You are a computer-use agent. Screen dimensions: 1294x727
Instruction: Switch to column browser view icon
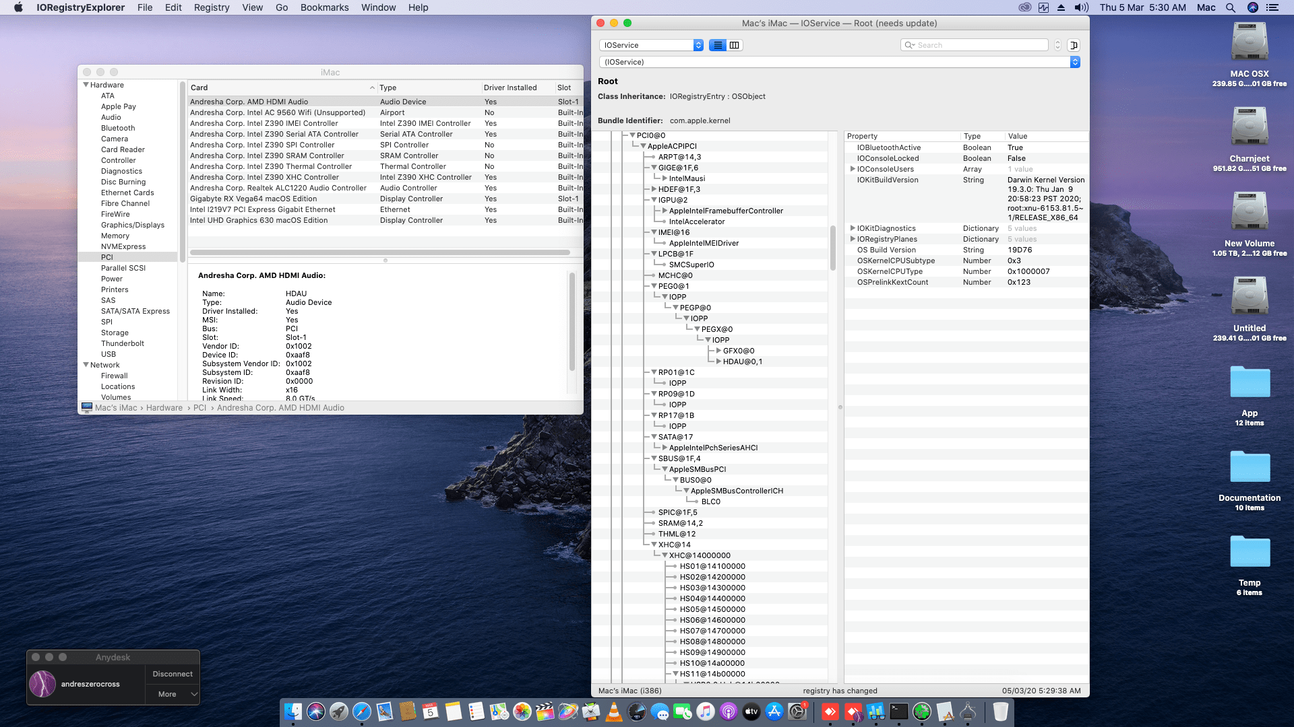coord(735,45)
